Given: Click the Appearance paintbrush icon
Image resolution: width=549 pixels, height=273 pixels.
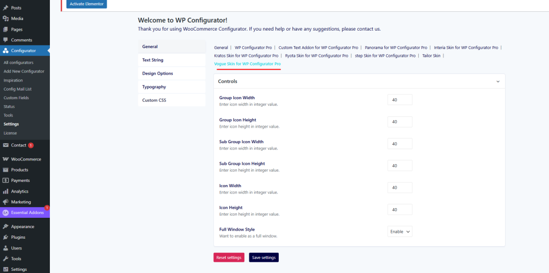Looking at the screenshot, I should (5, 226).
